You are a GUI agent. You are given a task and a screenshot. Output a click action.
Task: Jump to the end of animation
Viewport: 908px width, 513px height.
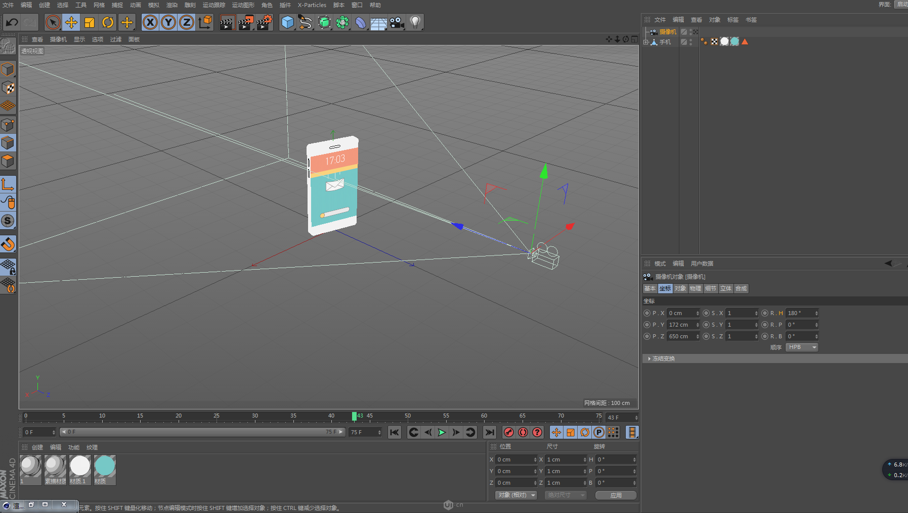(489, 432)
